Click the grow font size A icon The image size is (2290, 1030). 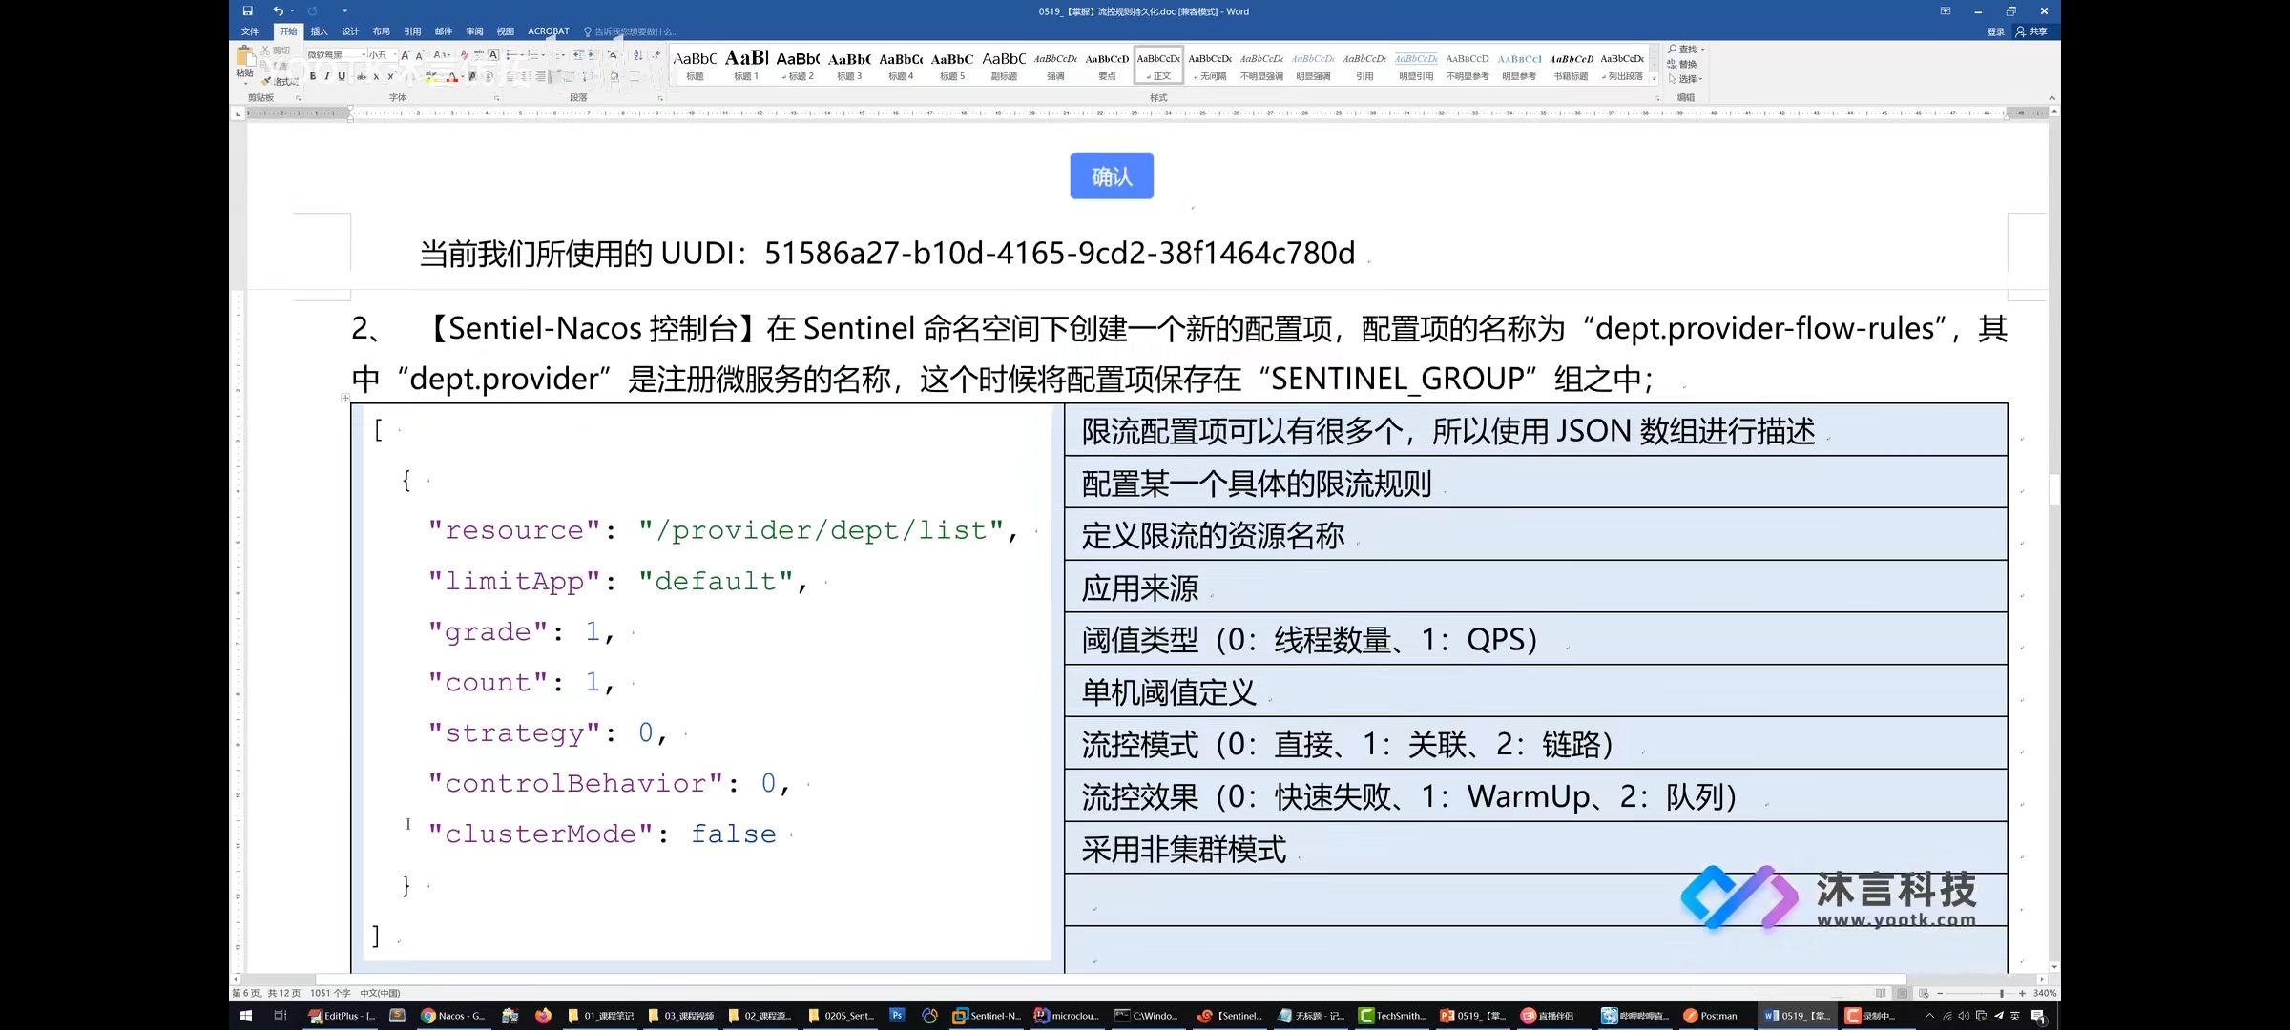tap(406, 55)
